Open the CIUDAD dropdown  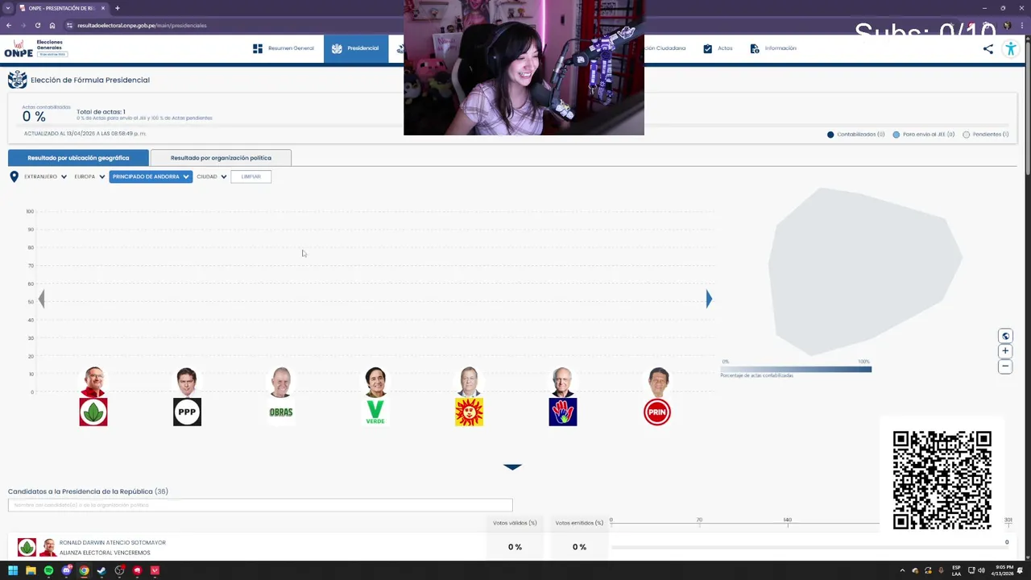pos(212,176)
